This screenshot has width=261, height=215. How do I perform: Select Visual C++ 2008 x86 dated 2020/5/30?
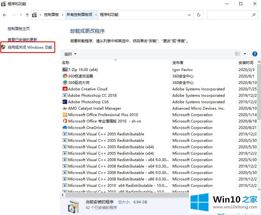115,173
